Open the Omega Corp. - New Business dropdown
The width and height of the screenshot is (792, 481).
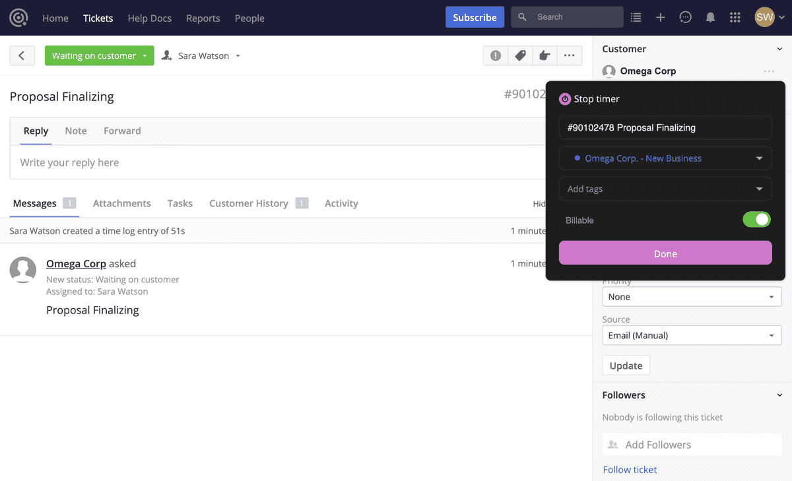665,158
